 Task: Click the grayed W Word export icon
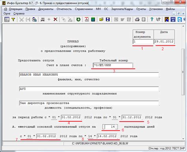coord(122,20)
